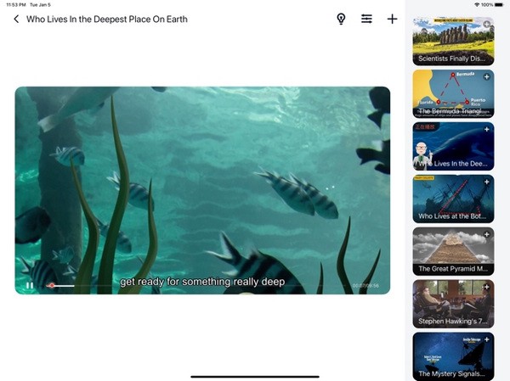Add 'The Bermuda Triangle' video with plus
Image resolution: width=510 pixels, height=381 pixels.
(x=486, y=77)
